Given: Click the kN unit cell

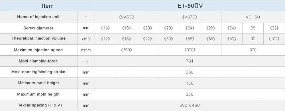Looking at the screenshot, I should (86, 61).
